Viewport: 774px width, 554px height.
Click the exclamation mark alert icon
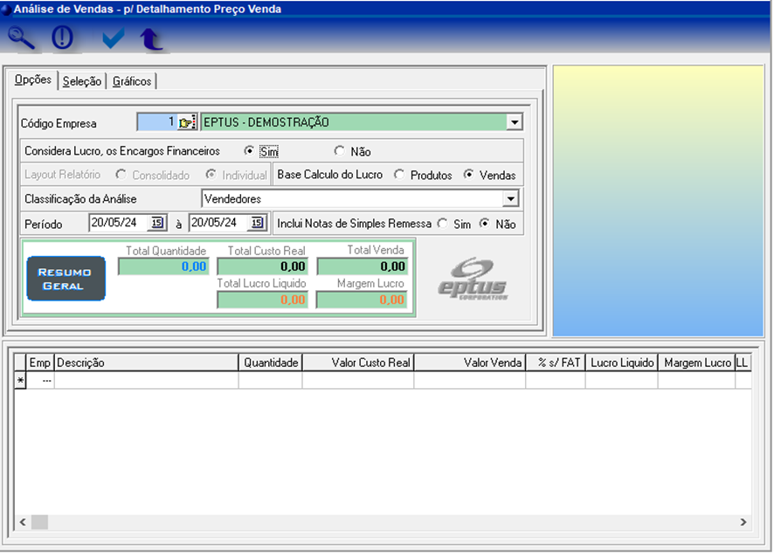[x=63, y=38]
